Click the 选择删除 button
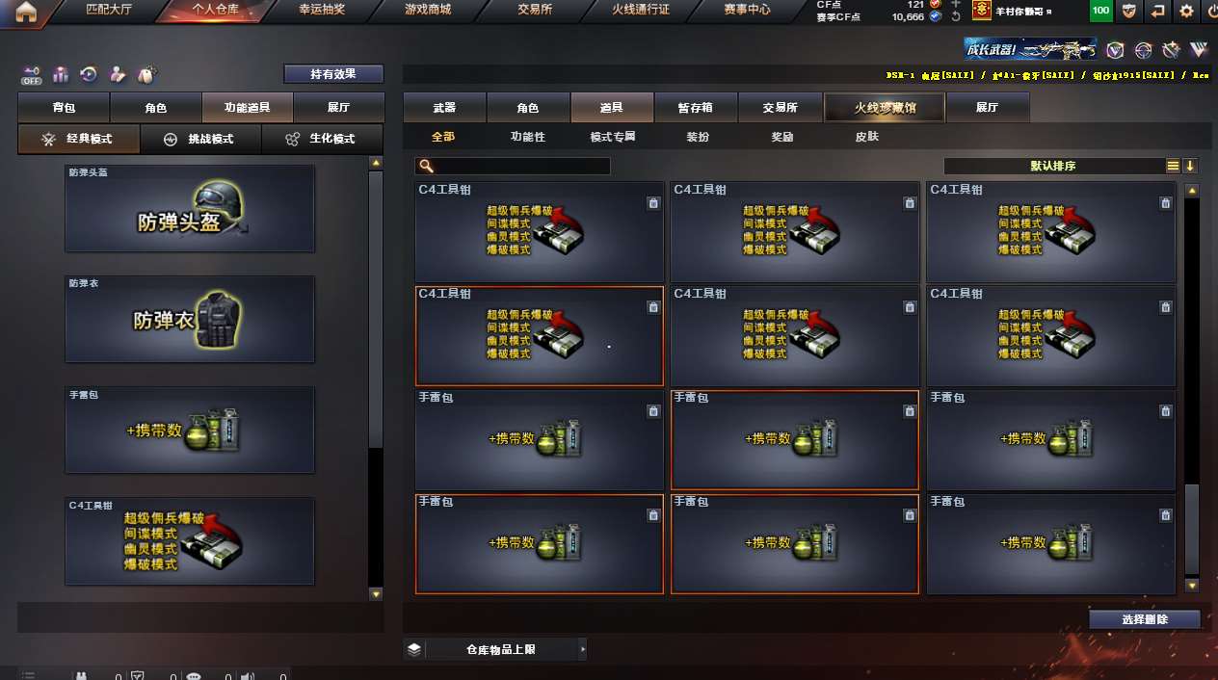 [x=1145, y=619]
